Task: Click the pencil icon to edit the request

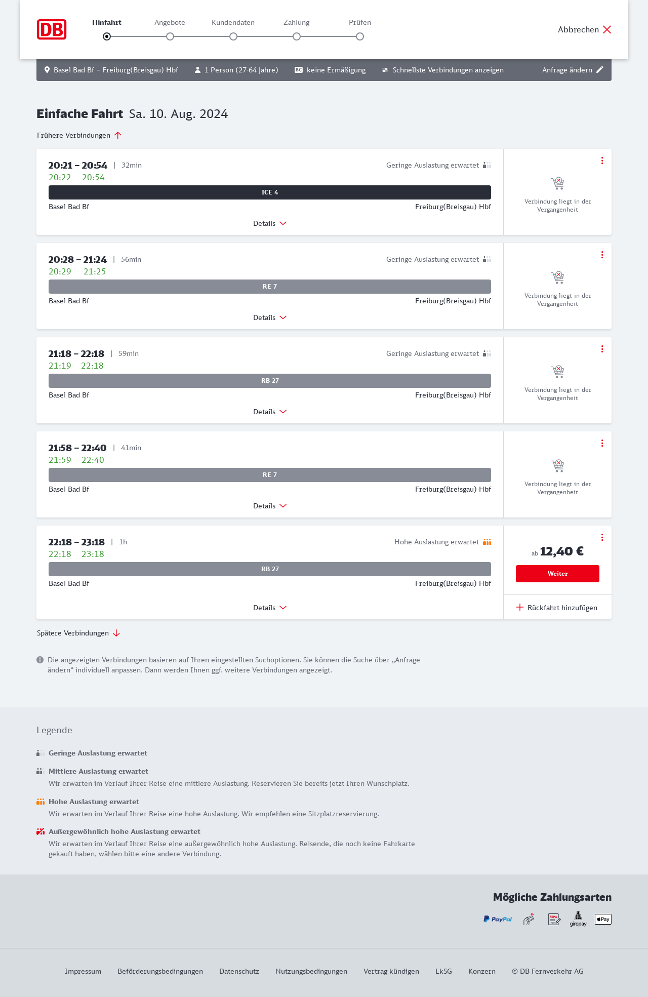Action: tap(600, 70)
